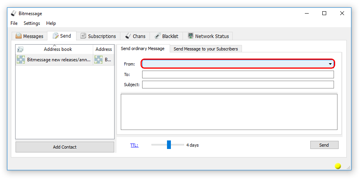Click into the Subject field
Image resolution: width=360 pixels, height=180 pixels.
(238, 85)
